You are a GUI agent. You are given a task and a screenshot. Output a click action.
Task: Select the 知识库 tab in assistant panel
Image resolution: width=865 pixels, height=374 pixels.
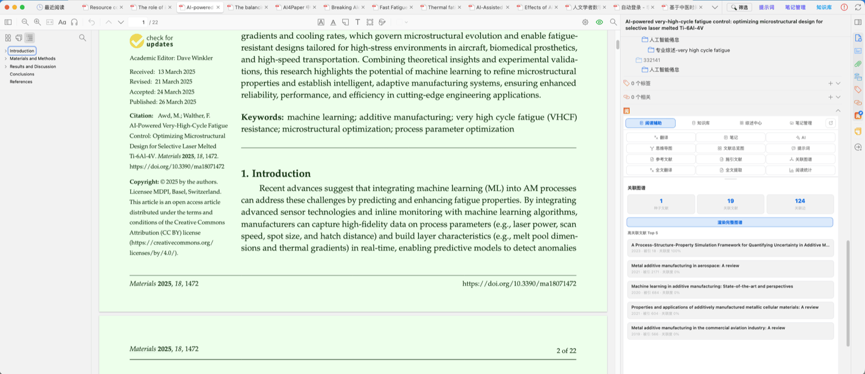(x=701, y=123)
